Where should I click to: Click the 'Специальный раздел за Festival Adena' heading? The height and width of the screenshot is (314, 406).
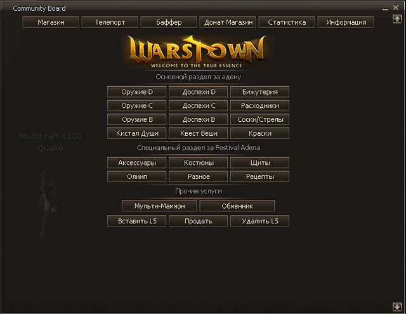tap(199, 148)
